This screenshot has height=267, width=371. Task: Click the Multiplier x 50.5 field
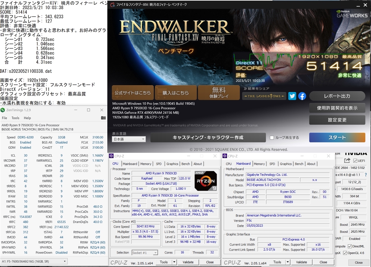point(146,231)
